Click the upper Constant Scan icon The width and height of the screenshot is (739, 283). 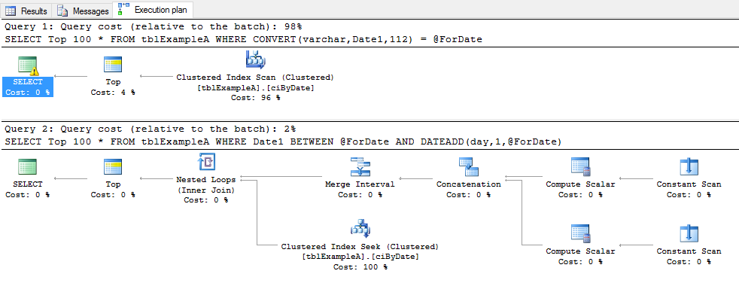pyautogui.click(x=689, y=167)
